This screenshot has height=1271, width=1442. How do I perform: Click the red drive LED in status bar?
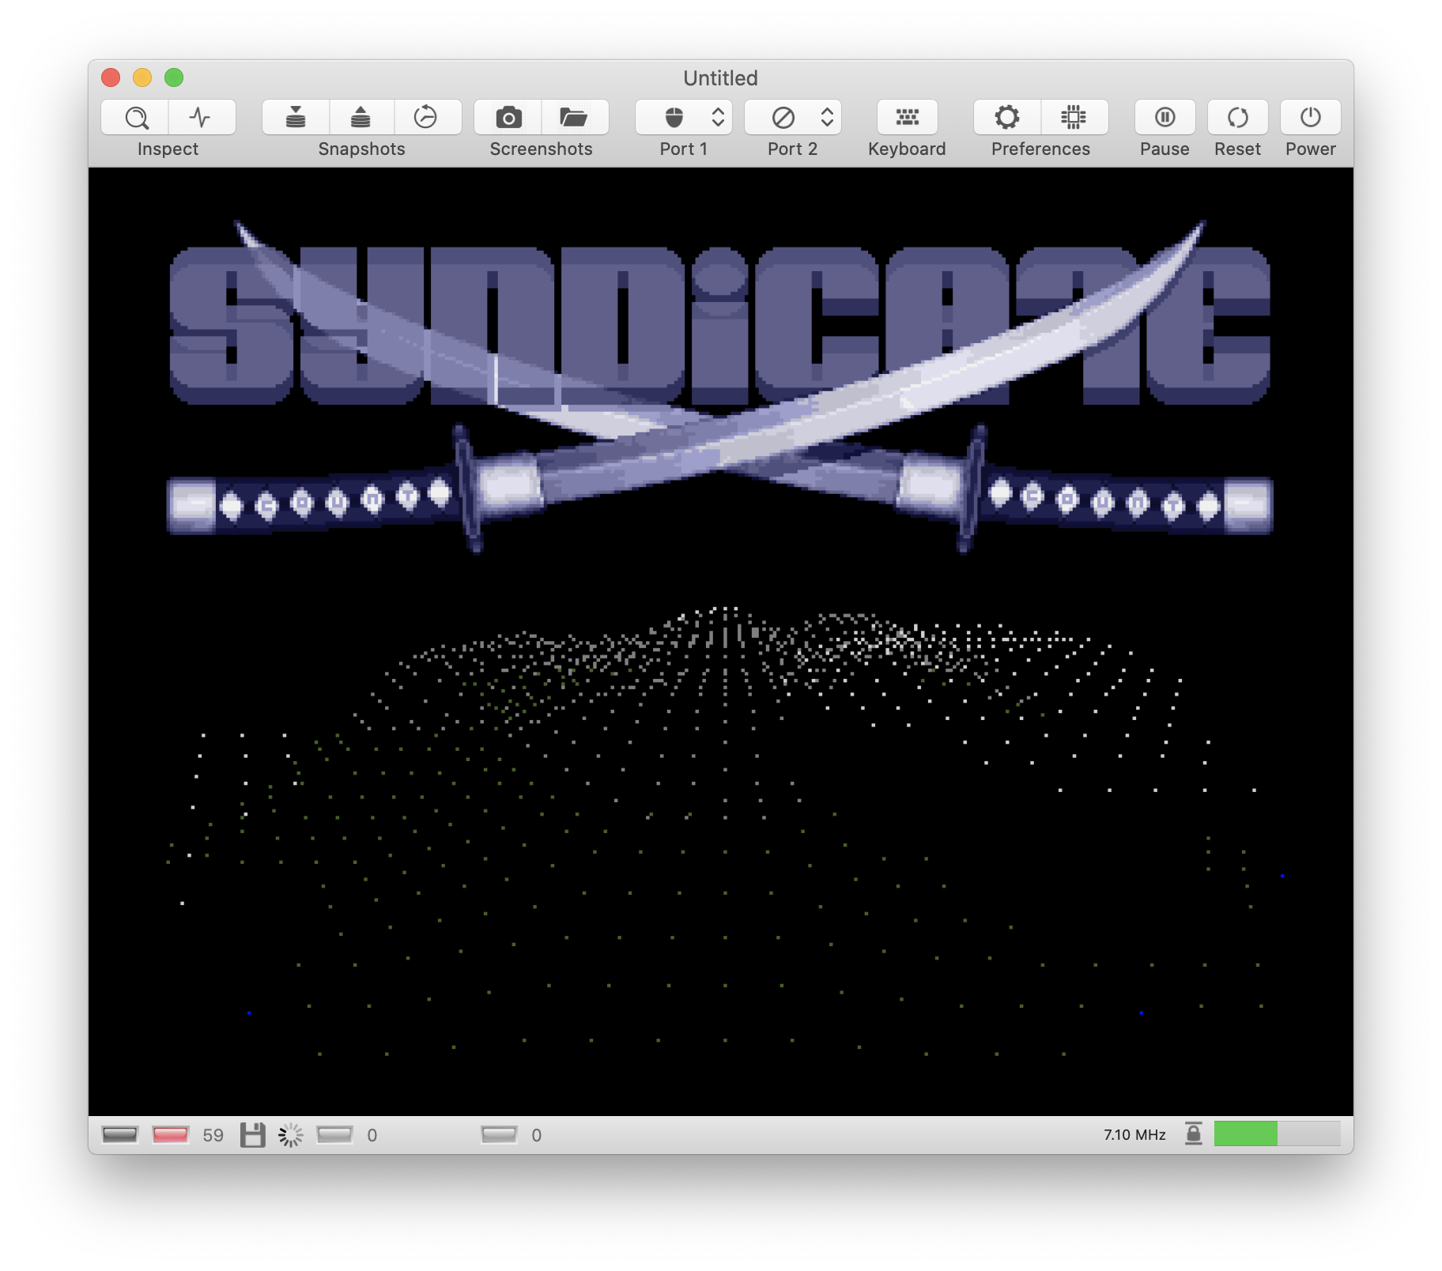[170, 1135]
